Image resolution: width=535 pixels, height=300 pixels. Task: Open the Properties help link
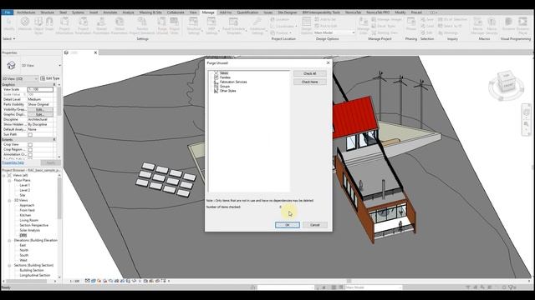point(13,162)
